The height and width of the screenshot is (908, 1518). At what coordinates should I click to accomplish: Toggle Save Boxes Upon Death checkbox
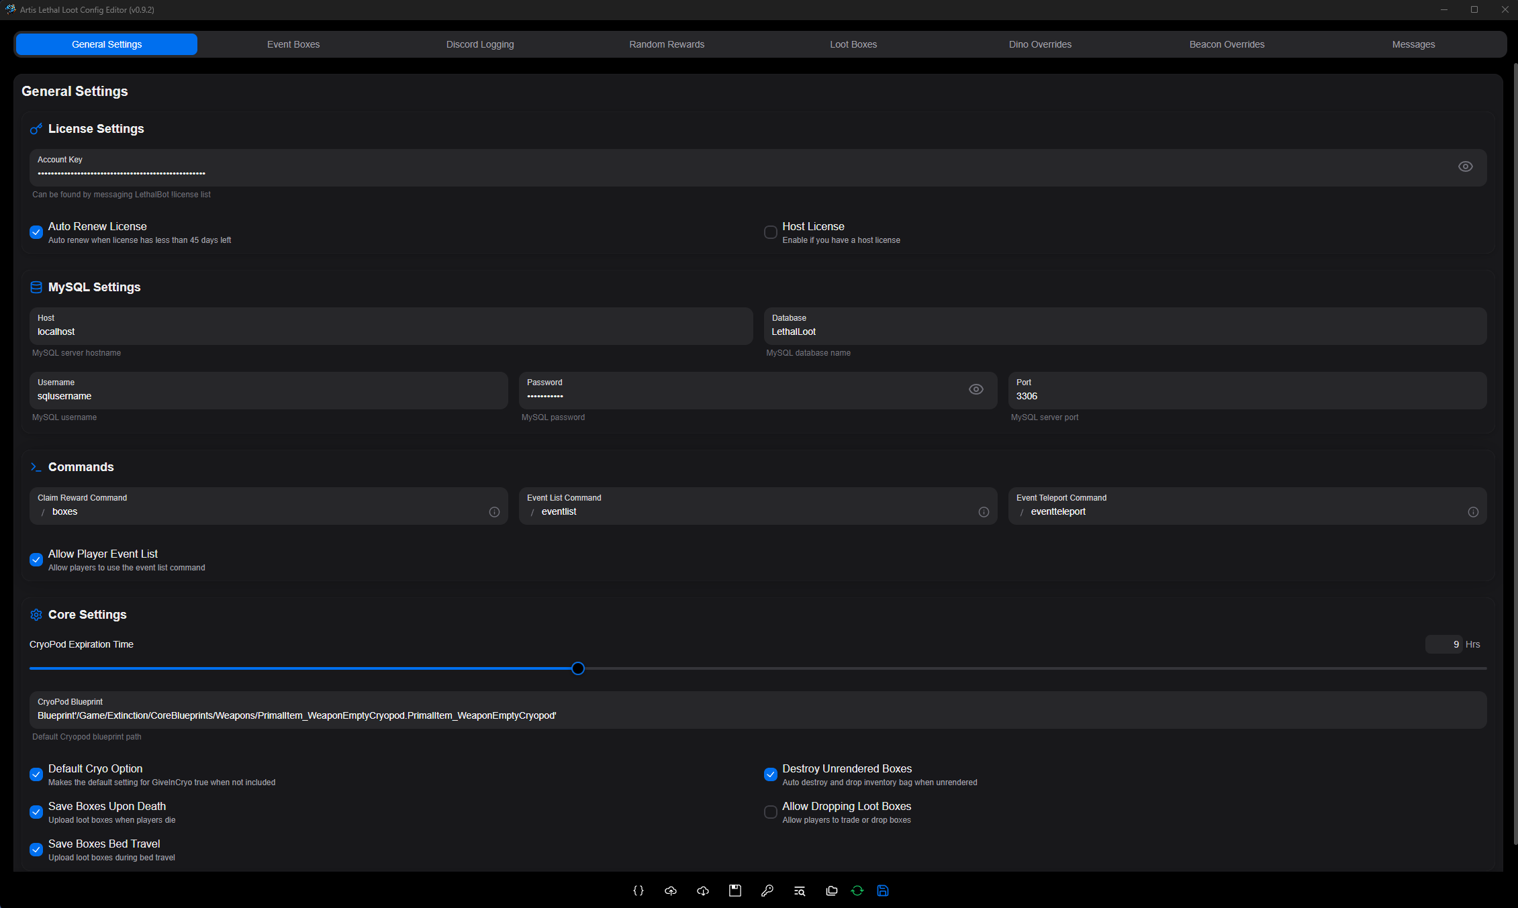pyautogui.click(x=36, y=812)
